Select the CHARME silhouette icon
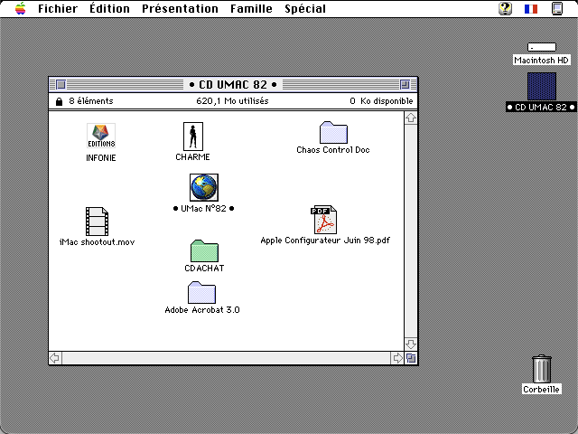This screenshot has height=434, width=578. [x=193, y=137]
